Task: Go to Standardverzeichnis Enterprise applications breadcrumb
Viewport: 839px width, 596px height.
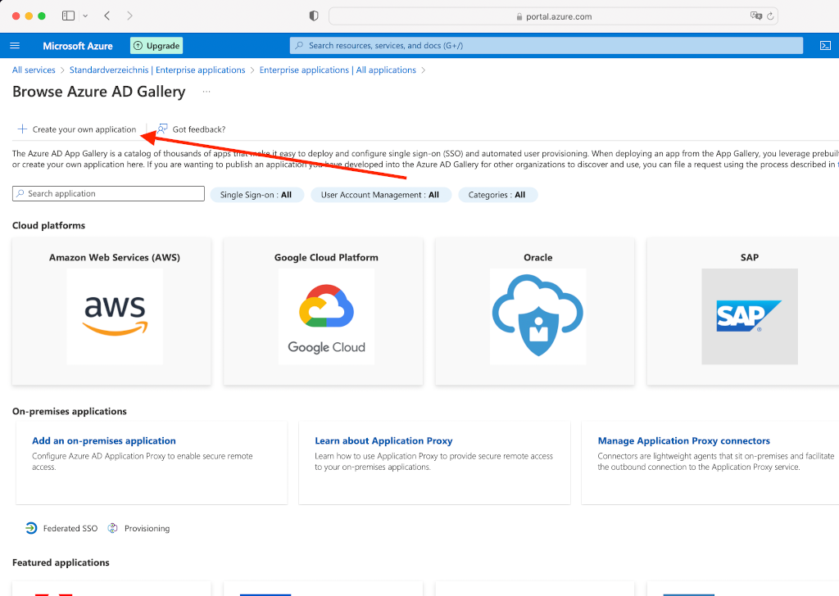Action: click(157, 70)
